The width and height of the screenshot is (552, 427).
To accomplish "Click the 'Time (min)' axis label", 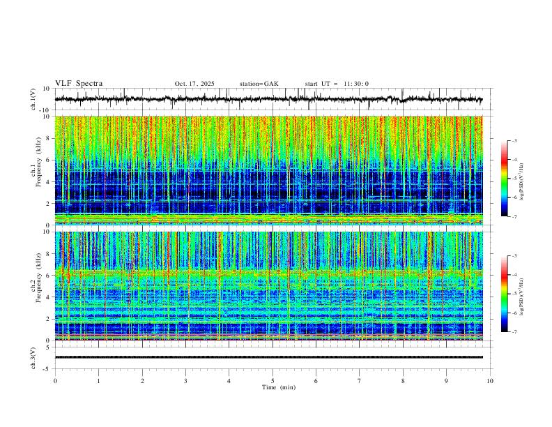I will (x=279, y=387).
